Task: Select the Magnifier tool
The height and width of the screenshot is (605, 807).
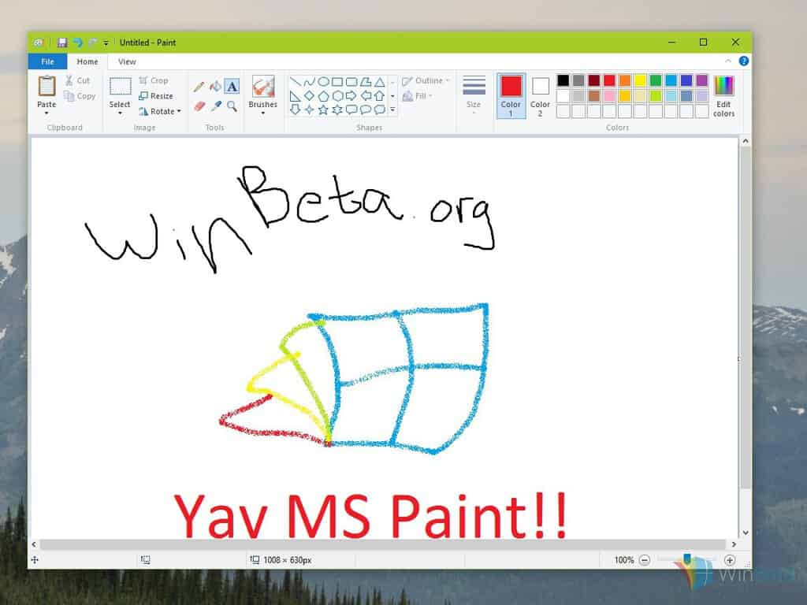Action: point(232,106)
